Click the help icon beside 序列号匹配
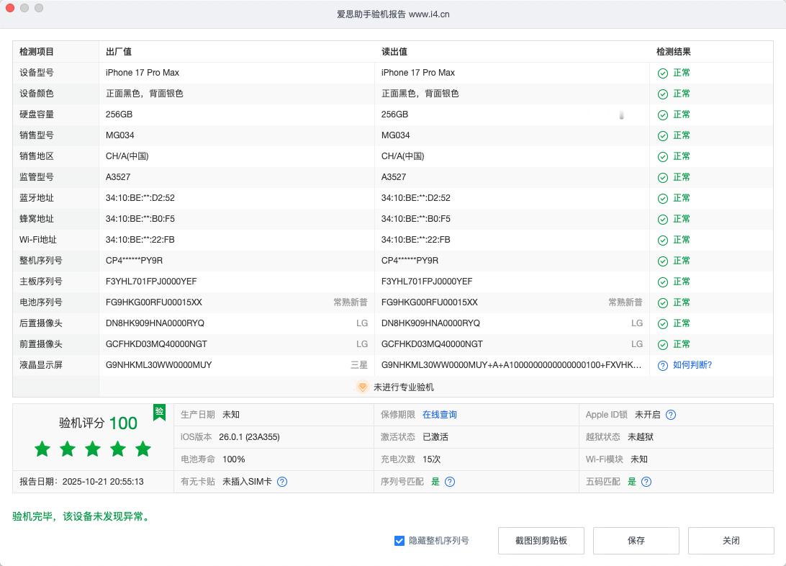The width and height of the screenshot is (786, 566). (x=450, y=482)
